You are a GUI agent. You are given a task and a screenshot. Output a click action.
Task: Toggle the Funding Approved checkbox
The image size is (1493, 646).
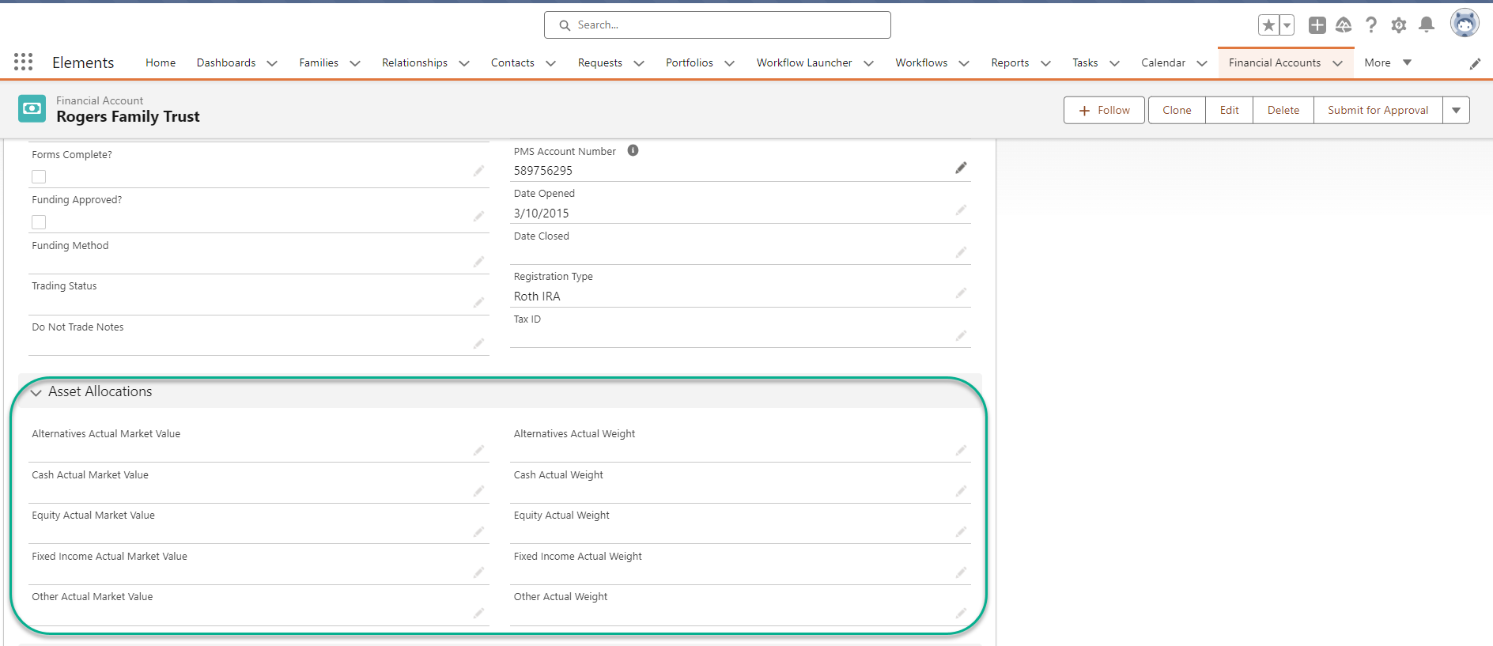pyautogui.click(x=39, y=222)
